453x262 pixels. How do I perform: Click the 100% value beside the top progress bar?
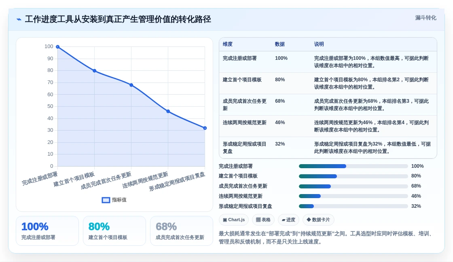click(x=417, y=166)
